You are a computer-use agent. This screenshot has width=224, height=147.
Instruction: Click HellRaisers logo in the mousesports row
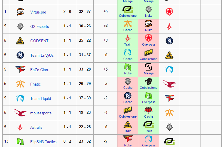(149, 110)
